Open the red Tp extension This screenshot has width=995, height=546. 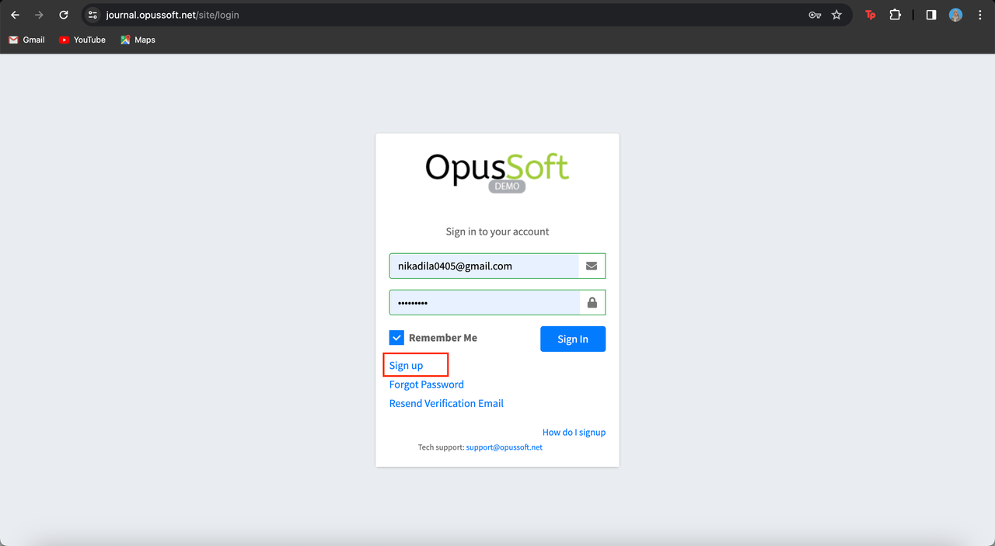point(871,15)
